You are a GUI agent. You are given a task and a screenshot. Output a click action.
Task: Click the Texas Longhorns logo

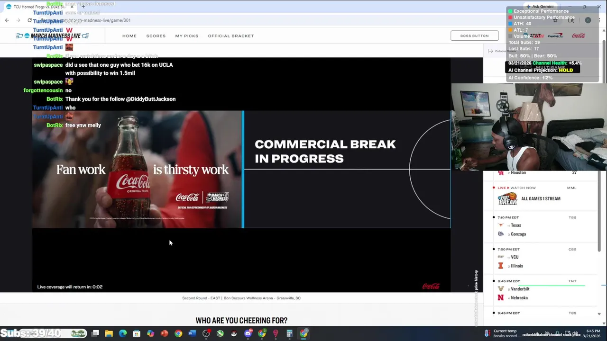[x=501, y=225]
